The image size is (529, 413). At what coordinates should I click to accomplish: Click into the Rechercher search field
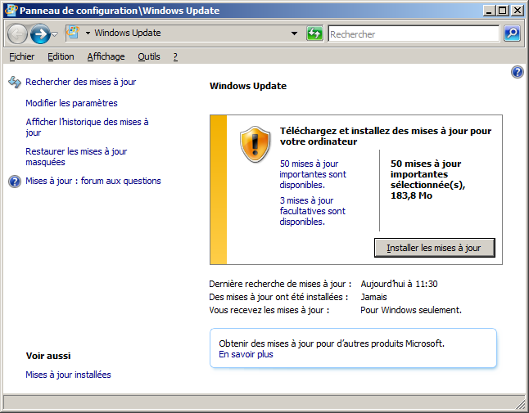pyautogui.click(x=413, y=34)
